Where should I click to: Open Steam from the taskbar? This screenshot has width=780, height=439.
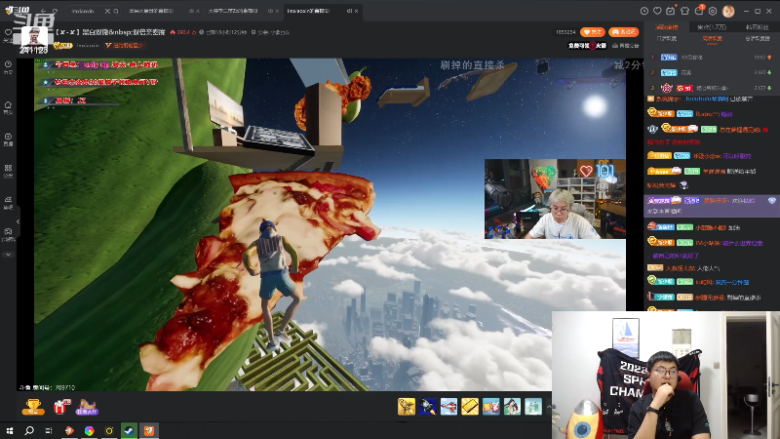tap(129, 430)
